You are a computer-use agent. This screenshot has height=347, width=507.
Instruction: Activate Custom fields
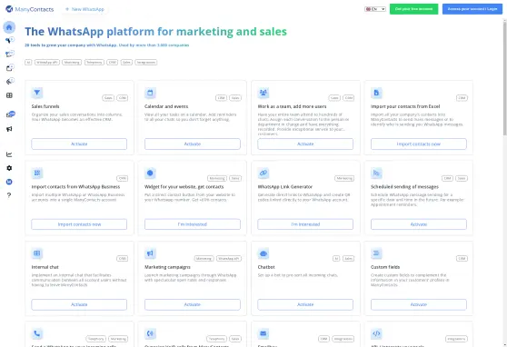419,304
